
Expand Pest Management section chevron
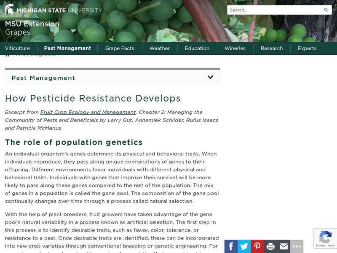pos(210,77)
